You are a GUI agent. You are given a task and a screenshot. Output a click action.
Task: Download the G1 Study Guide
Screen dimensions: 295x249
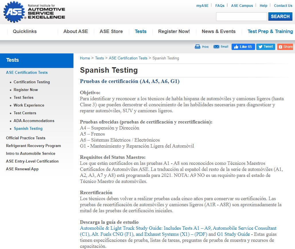233,234
